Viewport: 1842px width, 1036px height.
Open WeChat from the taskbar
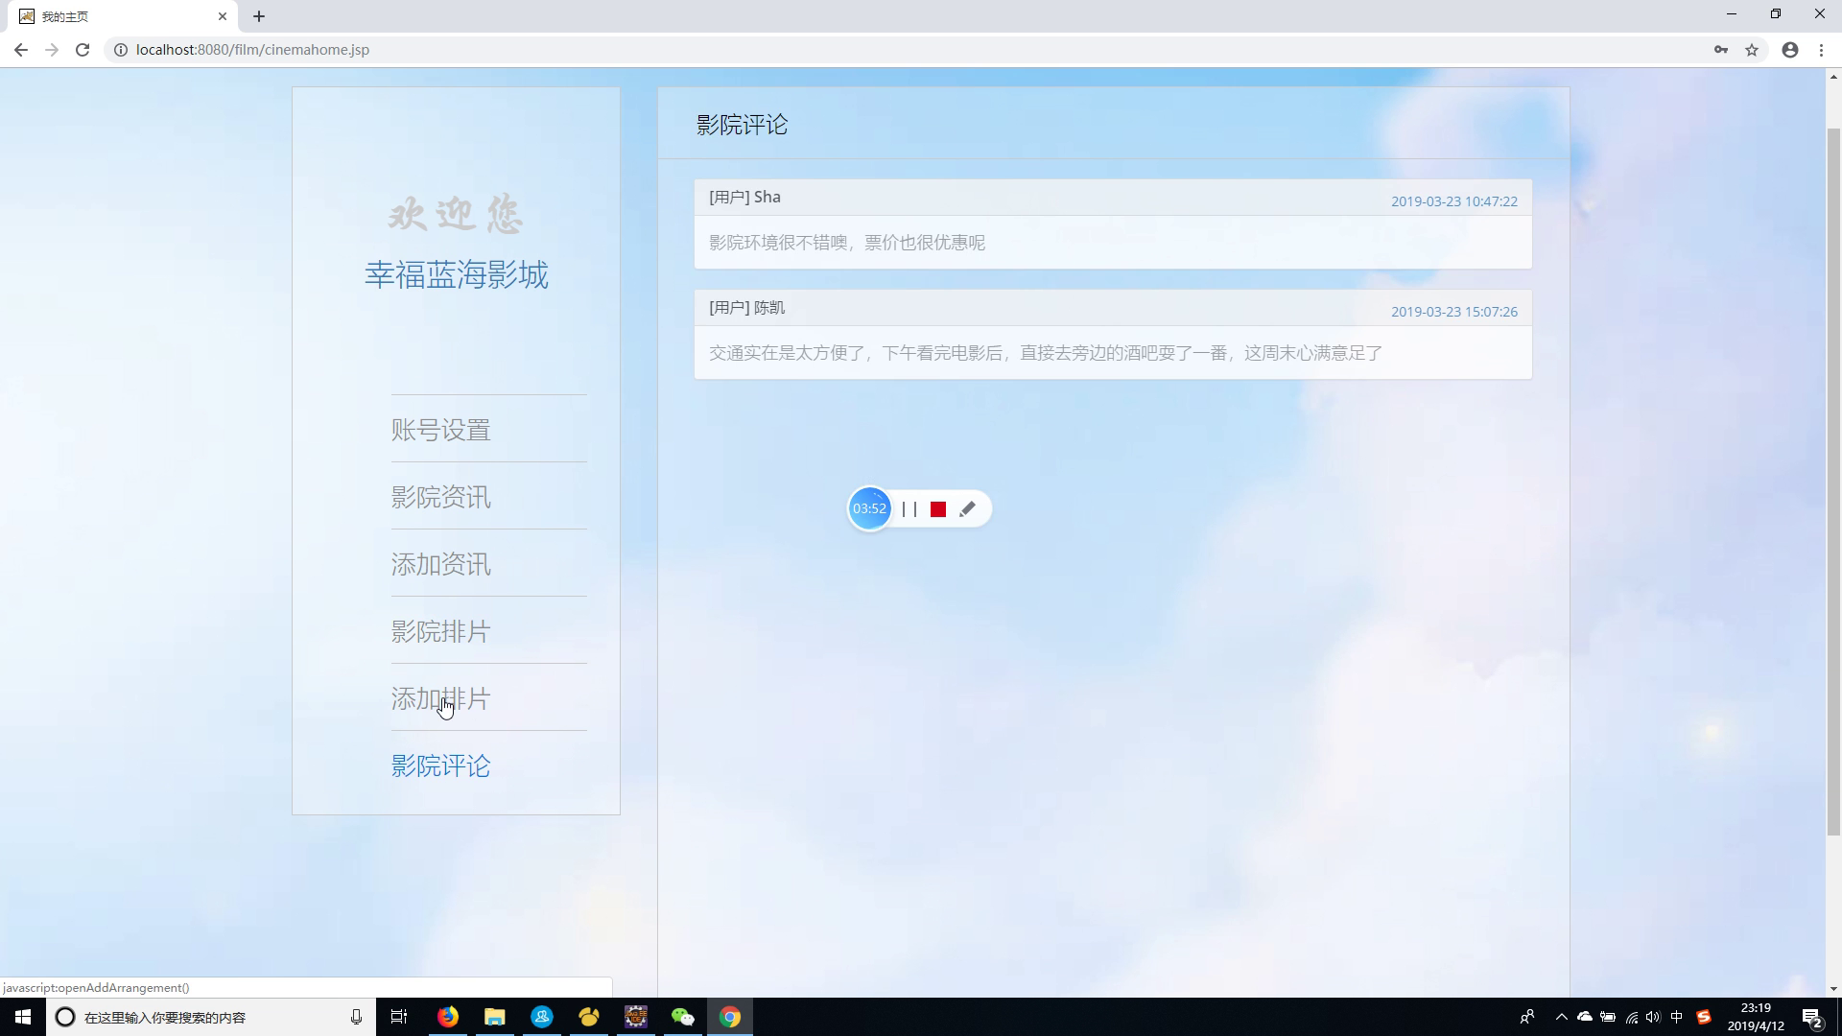click(683, 1017)
